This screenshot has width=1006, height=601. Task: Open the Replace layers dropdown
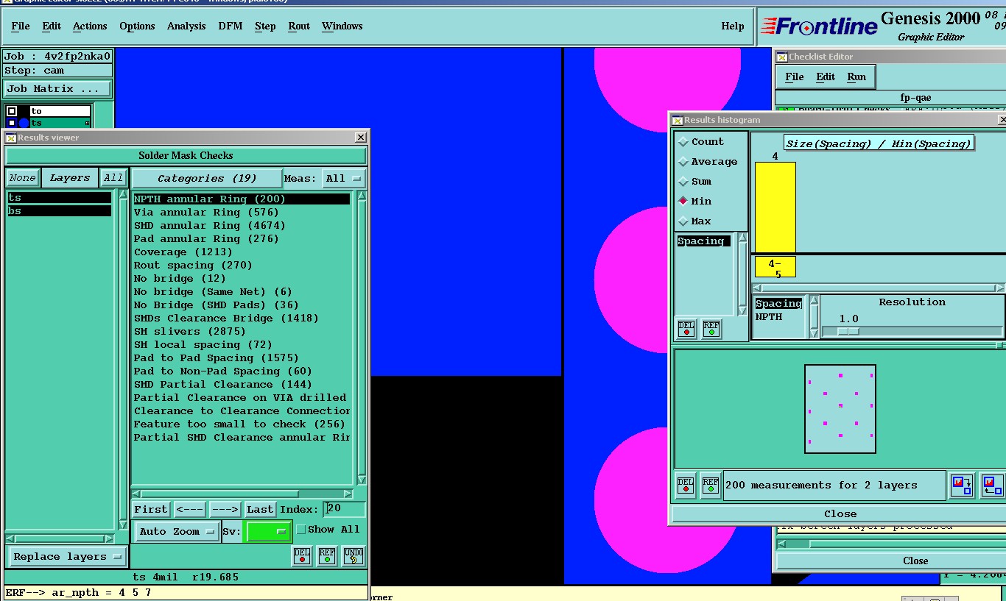pos(67,557)
